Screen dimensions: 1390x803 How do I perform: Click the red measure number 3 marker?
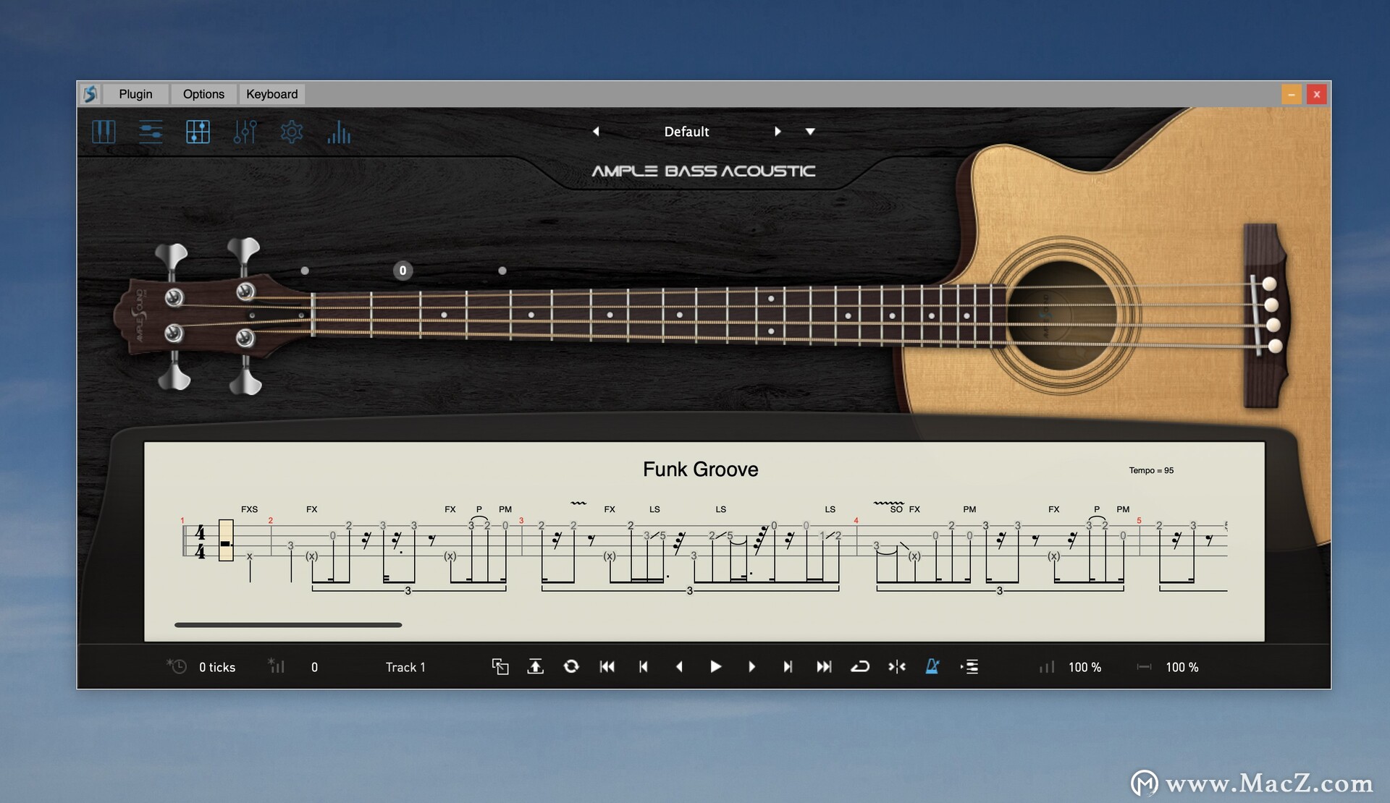(521, 520)
